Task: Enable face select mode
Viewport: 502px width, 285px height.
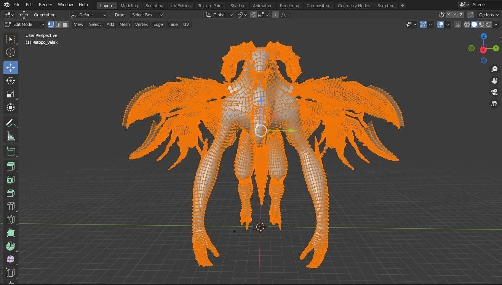Action: click(65, 24)
